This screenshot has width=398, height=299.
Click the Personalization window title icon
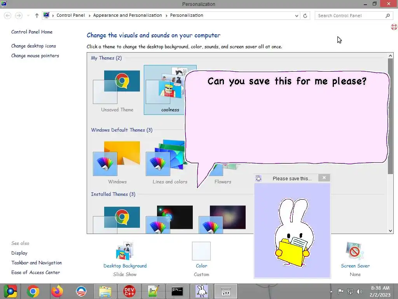(x=4, y=4)
